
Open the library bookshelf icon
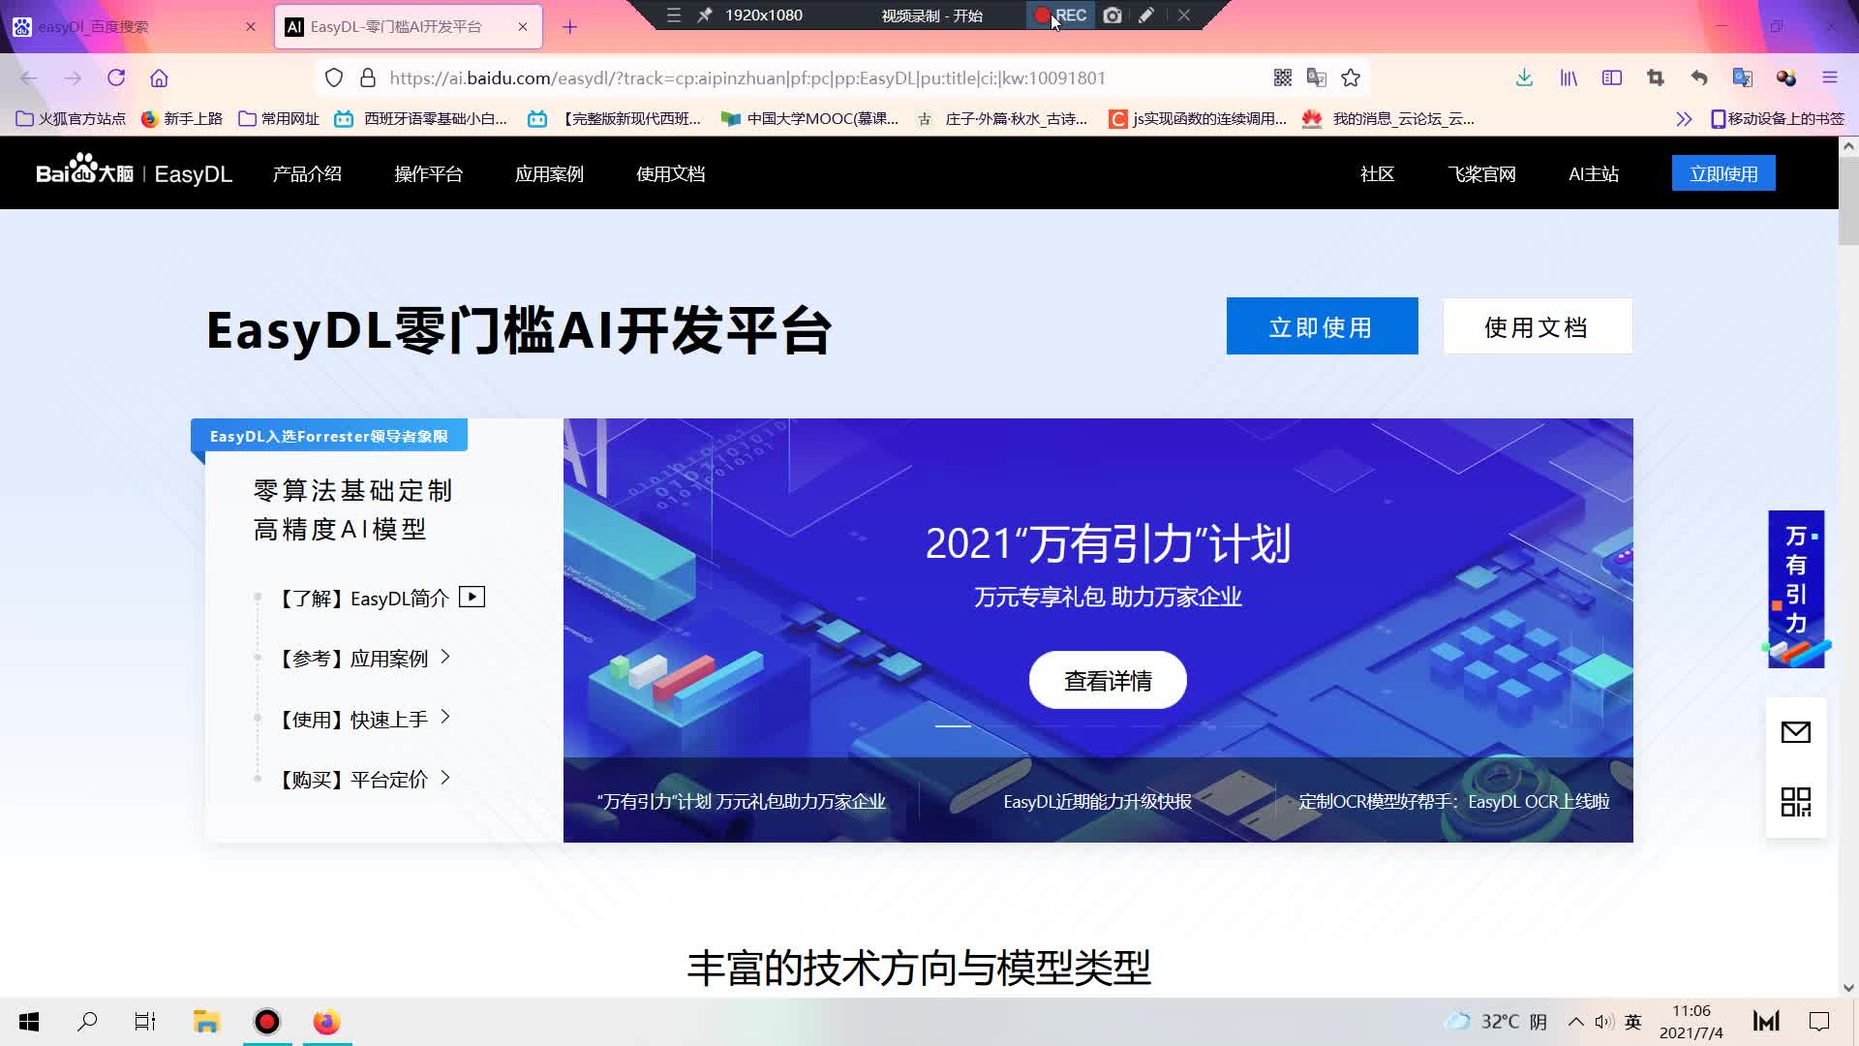click(x=1569, y=77)
